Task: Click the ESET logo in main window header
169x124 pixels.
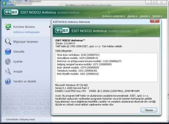Action: (11, 12)
